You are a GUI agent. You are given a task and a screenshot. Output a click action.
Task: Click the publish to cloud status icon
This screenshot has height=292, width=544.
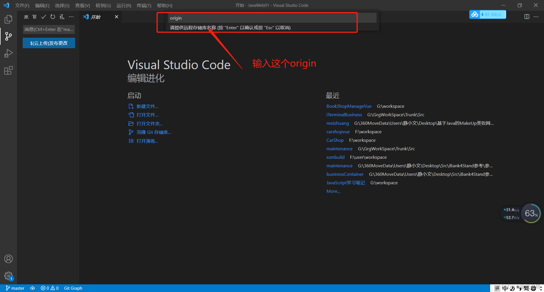pos(33,288)
